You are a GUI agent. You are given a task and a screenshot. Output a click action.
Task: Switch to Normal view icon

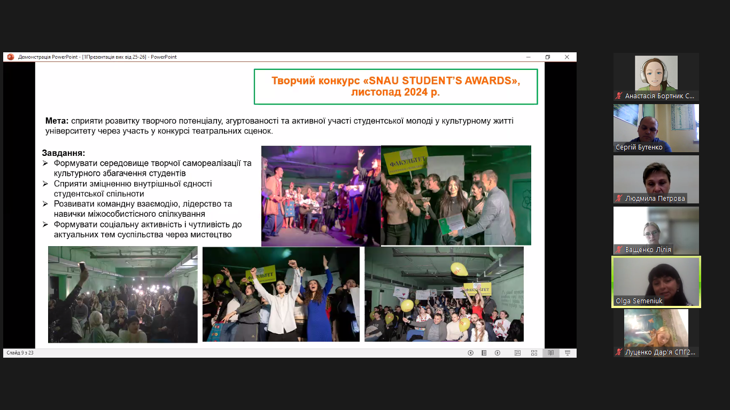[x=517, y=353]
